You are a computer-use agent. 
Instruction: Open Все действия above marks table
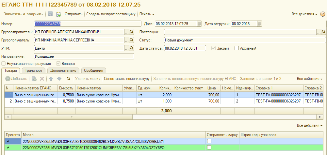[309, 126]
